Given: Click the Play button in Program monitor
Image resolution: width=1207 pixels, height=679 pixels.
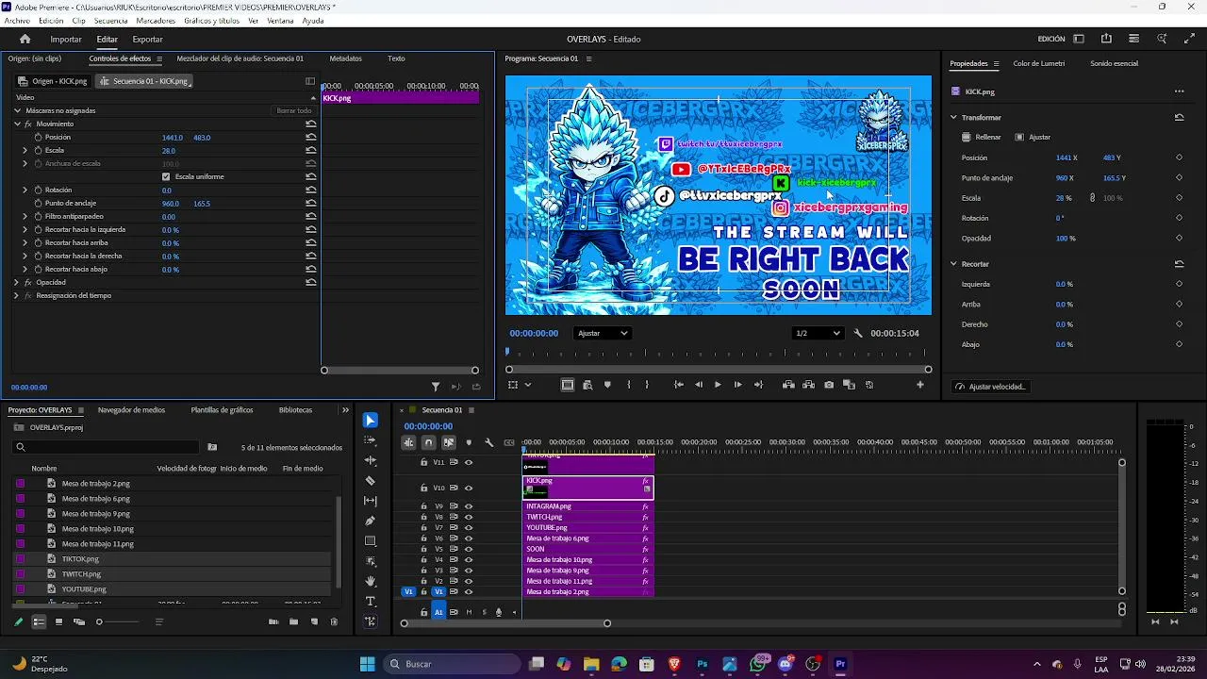Looking at the screenshot, I should [x=718, y=385].
